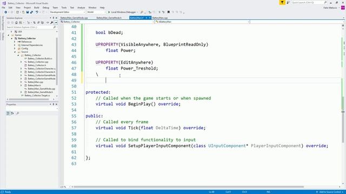Click Solution Explorer horizontal scrollbar
This screenshot has width=346, height=194.
pyautogui.click(x=28, y=99)
